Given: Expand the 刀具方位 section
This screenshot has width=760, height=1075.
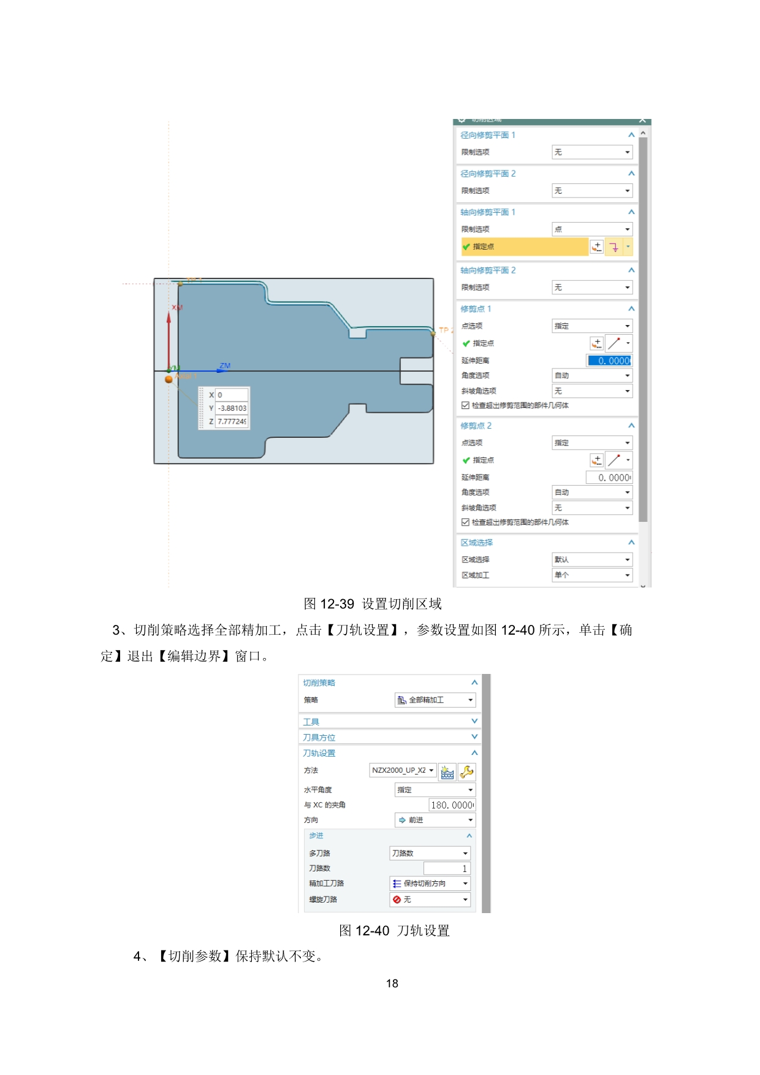Looking at the screenshot, I should pos(474,737).
